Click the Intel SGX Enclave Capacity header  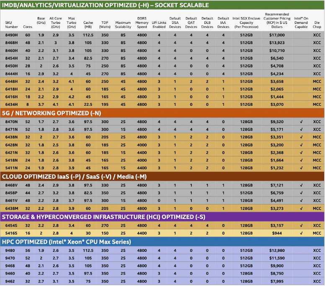tap(246, 23)
